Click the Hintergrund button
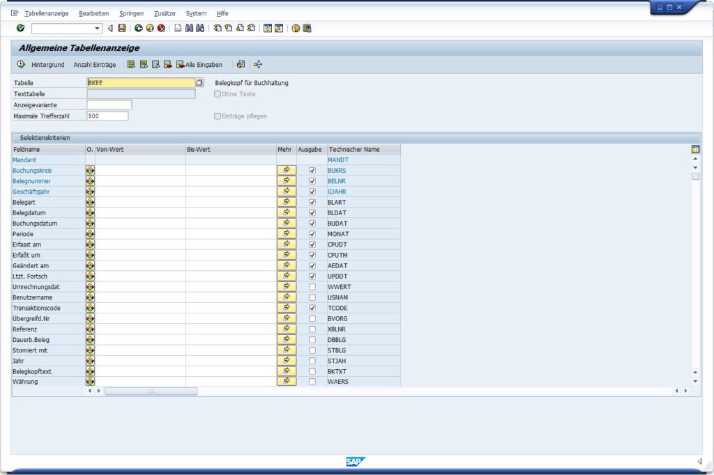714x475 pixels. [48, 65]
